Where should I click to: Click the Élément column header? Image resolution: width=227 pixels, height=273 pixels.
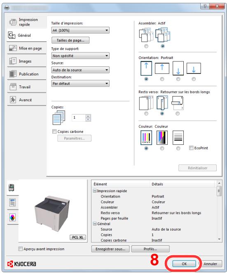121,184
